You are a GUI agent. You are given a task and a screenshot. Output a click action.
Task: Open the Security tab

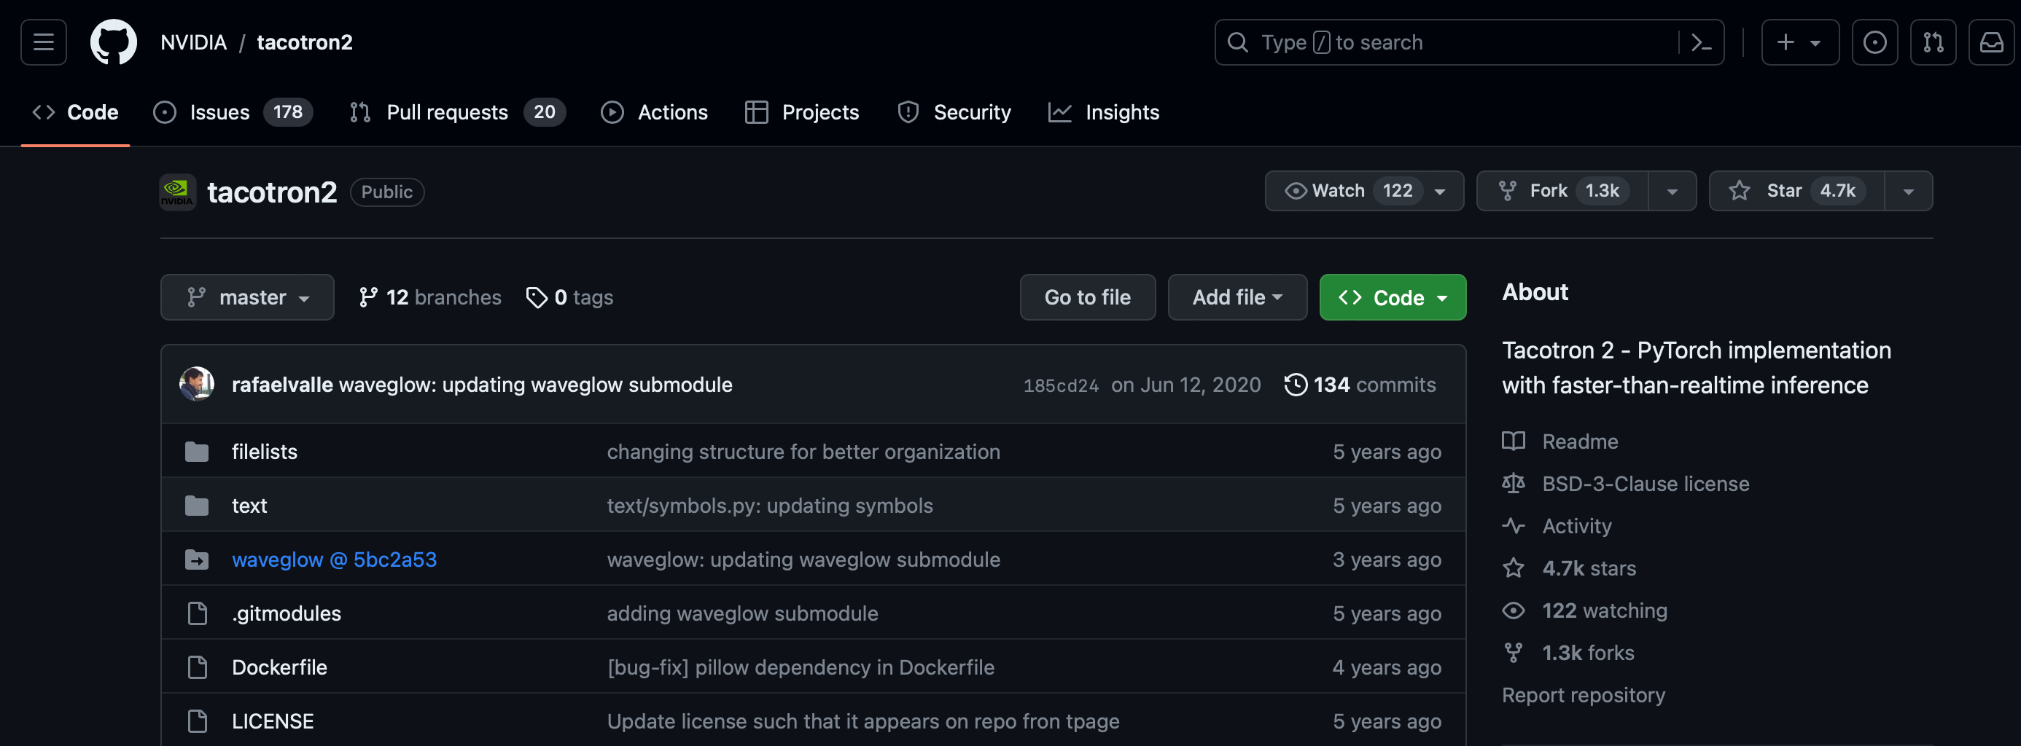point(954,113)
